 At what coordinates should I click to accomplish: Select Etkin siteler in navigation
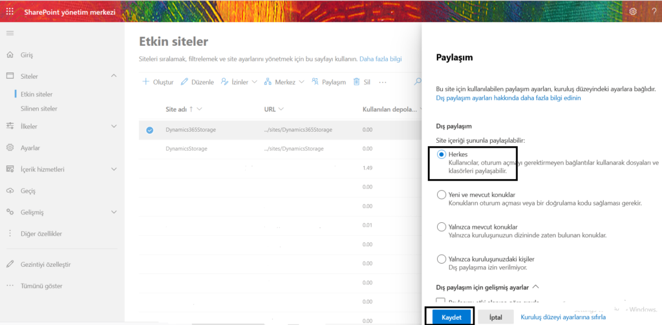(x=37, y=94)
